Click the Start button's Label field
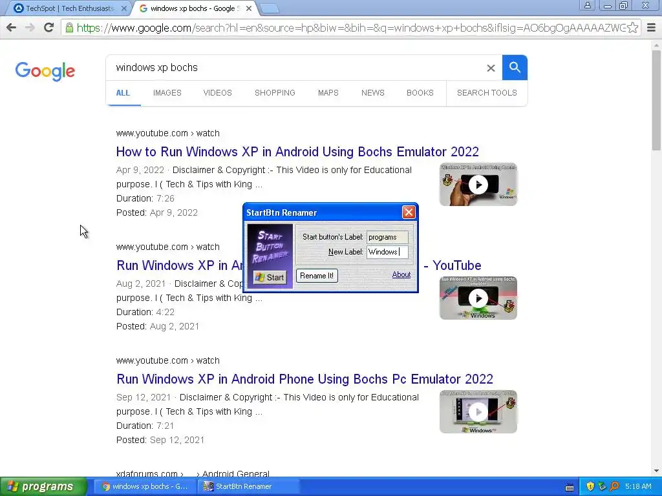The width and height of the screenshot is (662, 496). tap(387, 237)
